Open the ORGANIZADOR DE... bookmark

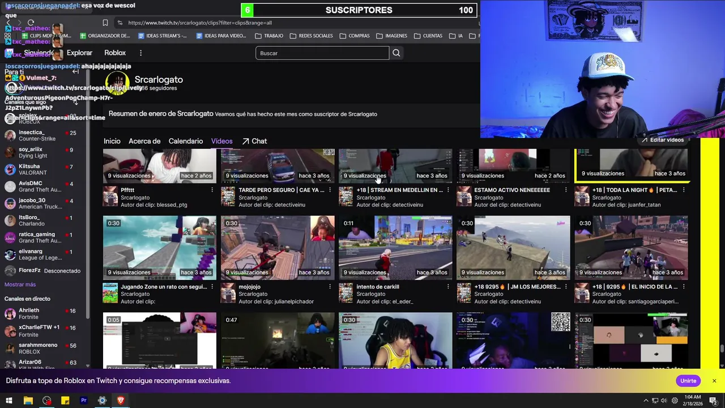(x=105, y=36)
